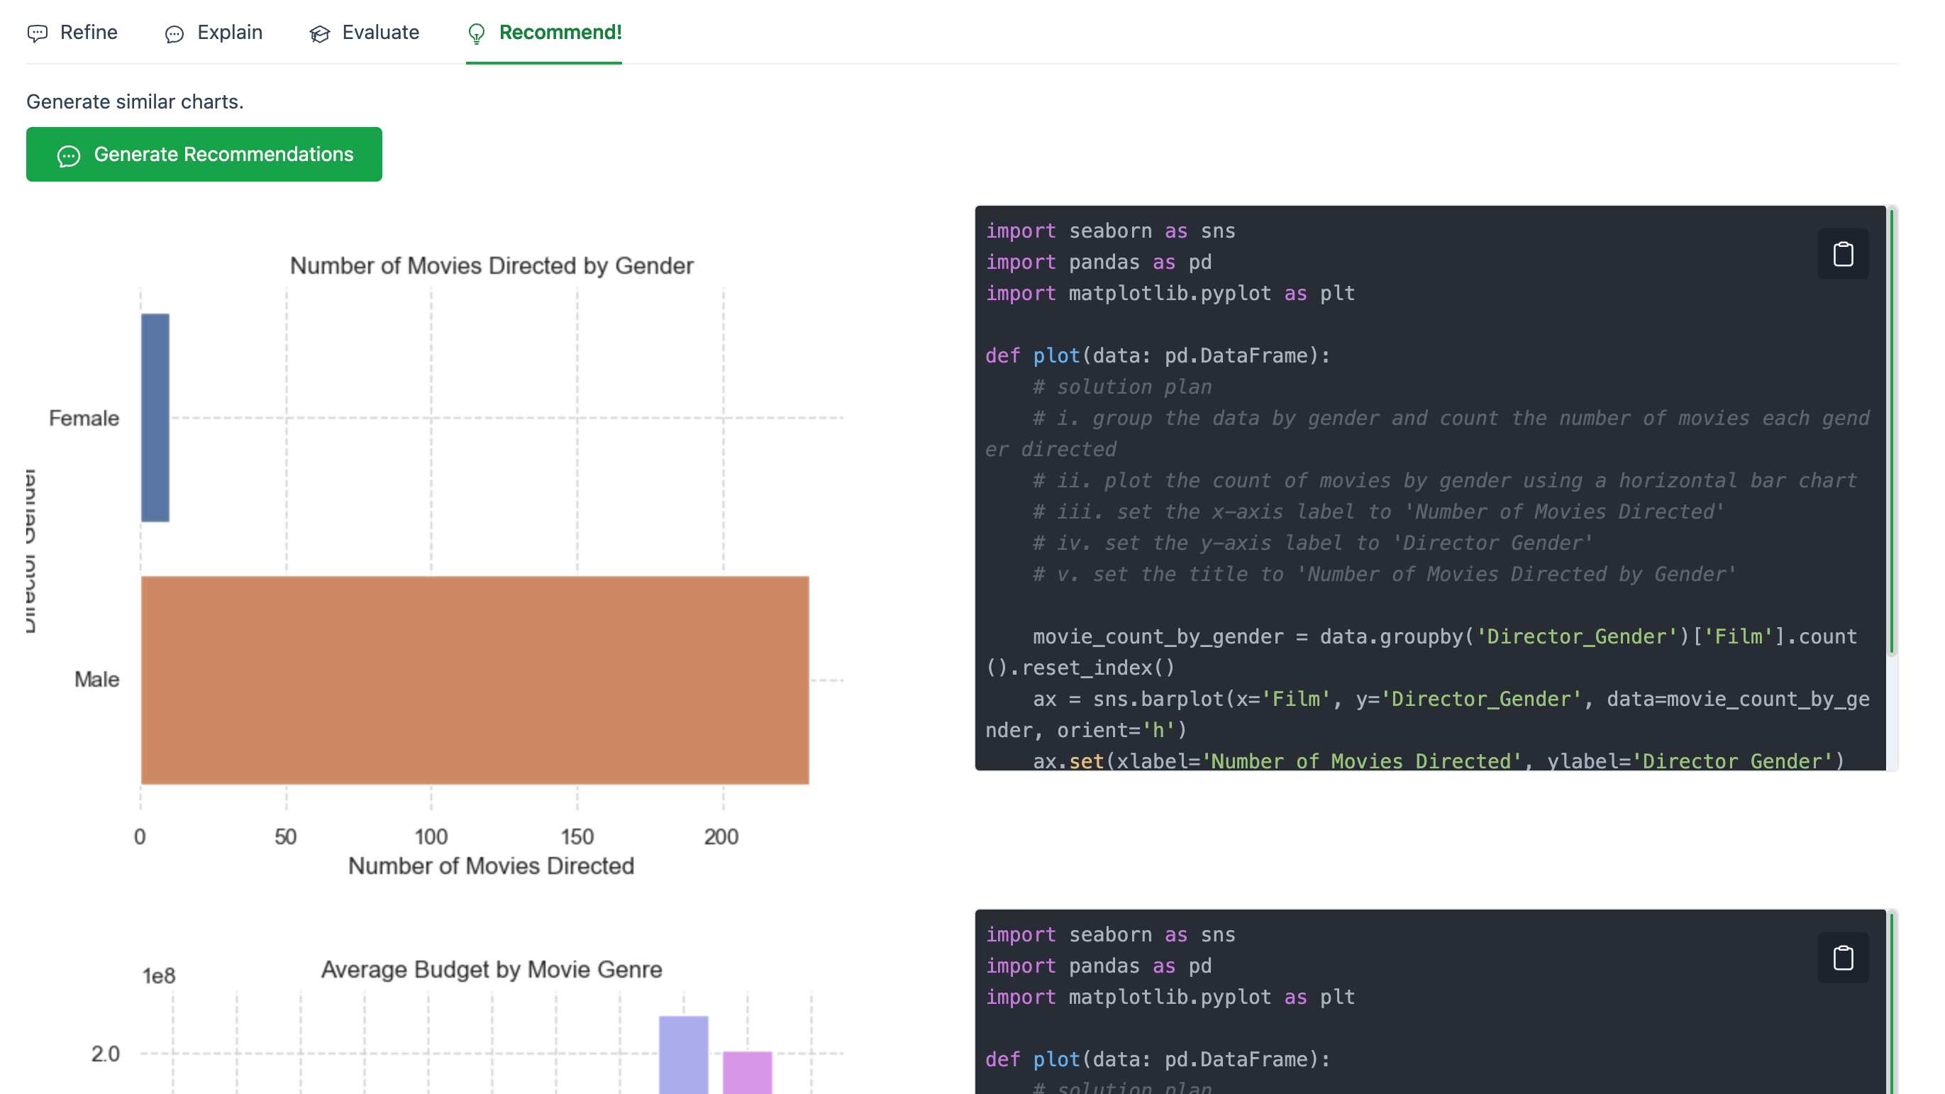Click the Movies Directed by Gender chart title

[491, 266]
